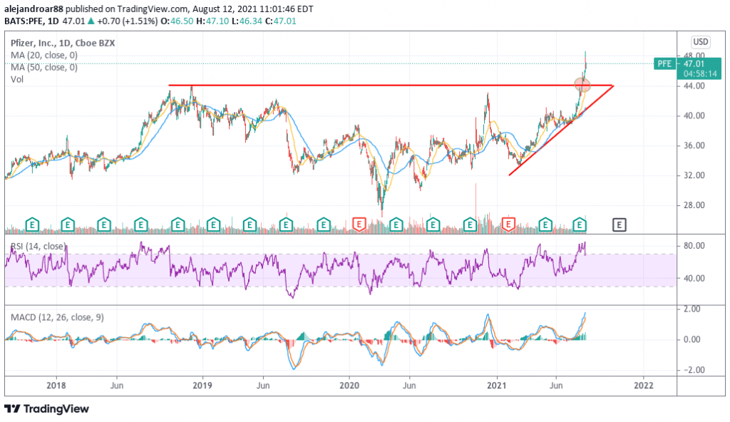This screenshot has height=422, width=730.
Task: Click the 28.00 price axis label
Action: (x=694, y=205)
